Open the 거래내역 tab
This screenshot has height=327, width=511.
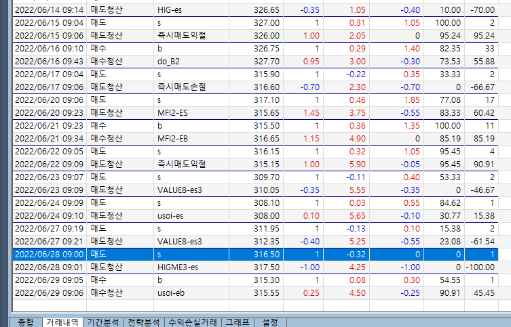62,322
